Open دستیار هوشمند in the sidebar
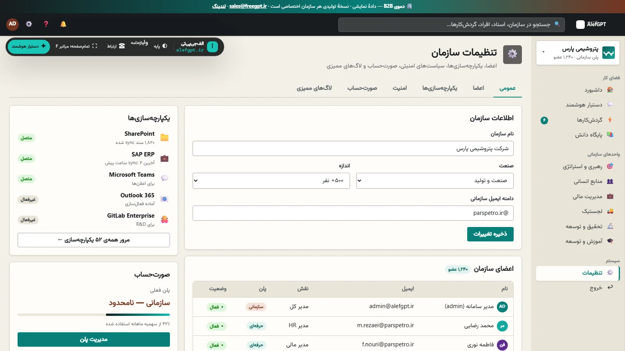 578,105
